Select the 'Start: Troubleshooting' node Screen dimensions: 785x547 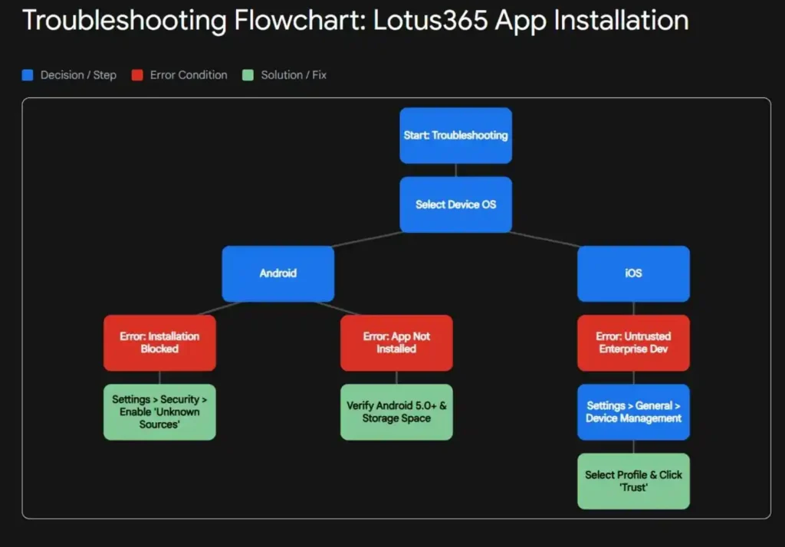(x=455, y=136)
